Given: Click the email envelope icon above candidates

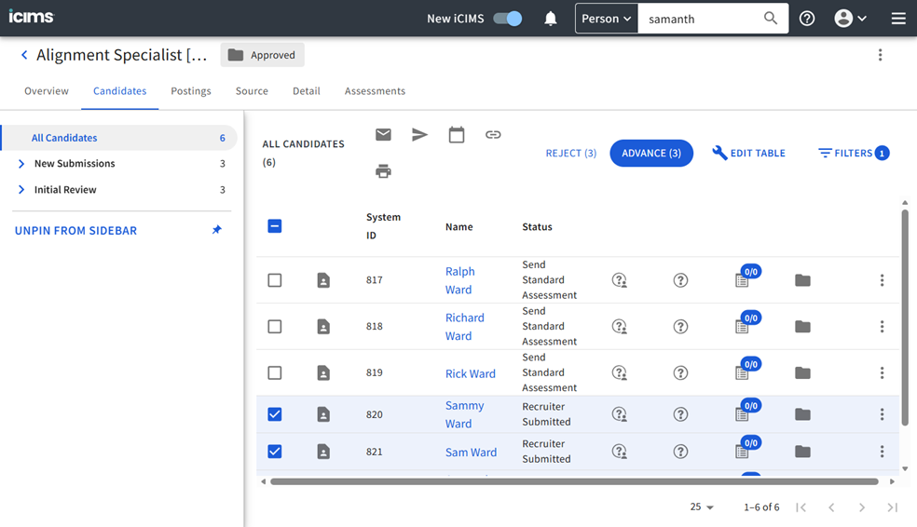Looking at the screenshot, I should [383, 135].
